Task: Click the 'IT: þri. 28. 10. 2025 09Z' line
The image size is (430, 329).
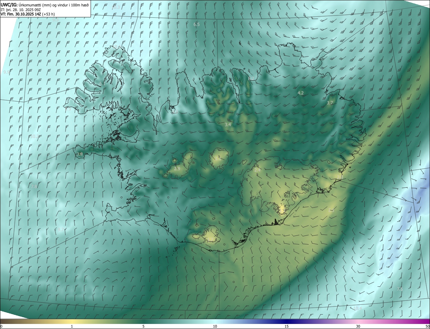Action: coord(21,9)
